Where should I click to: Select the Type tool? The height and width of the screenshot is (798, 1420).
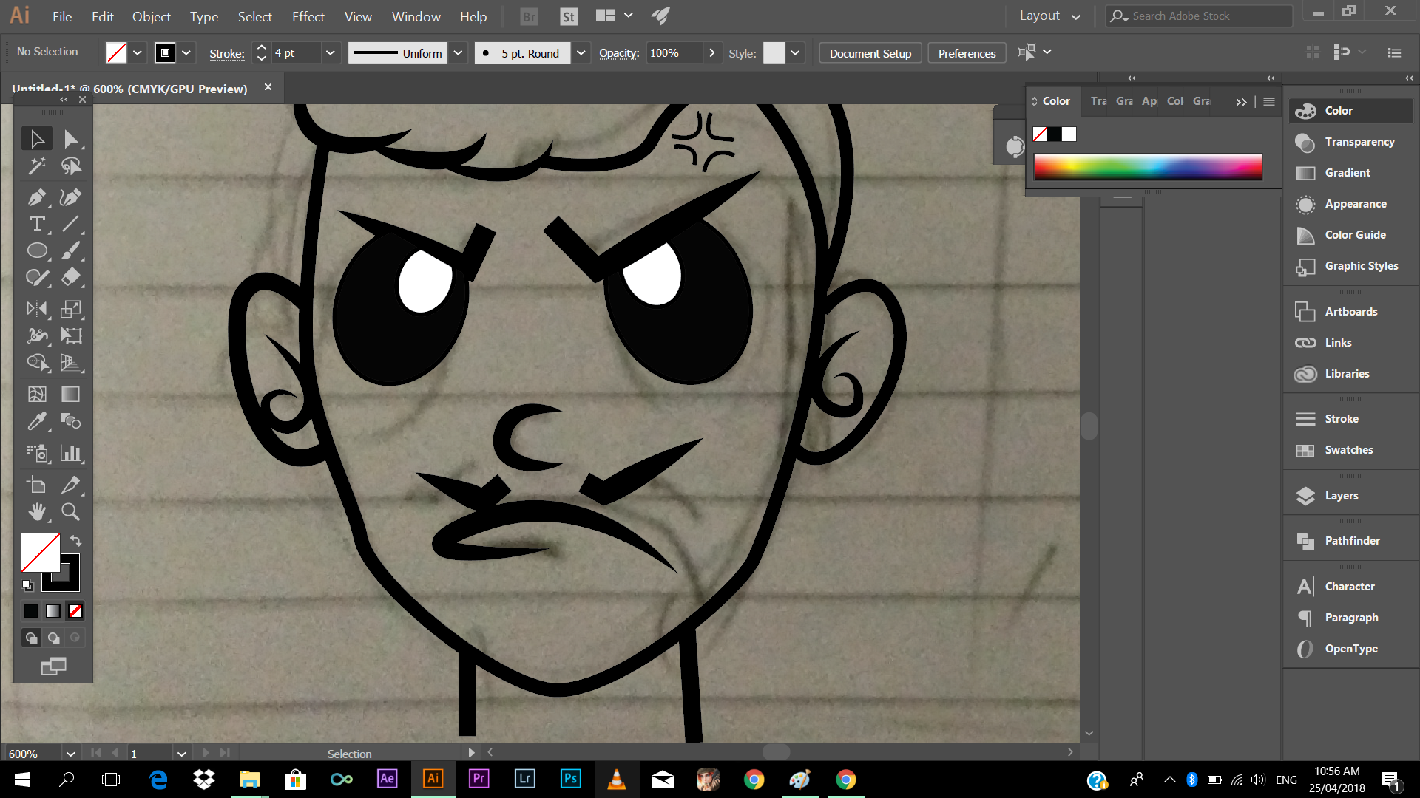(36, 224)
